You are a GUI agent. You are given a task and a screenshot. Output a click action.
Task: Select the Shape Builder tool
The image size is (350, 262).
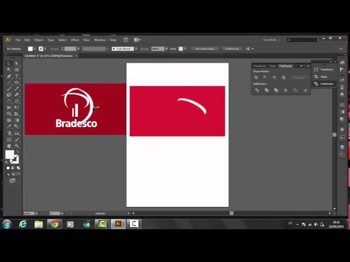(x=9, y=114)
